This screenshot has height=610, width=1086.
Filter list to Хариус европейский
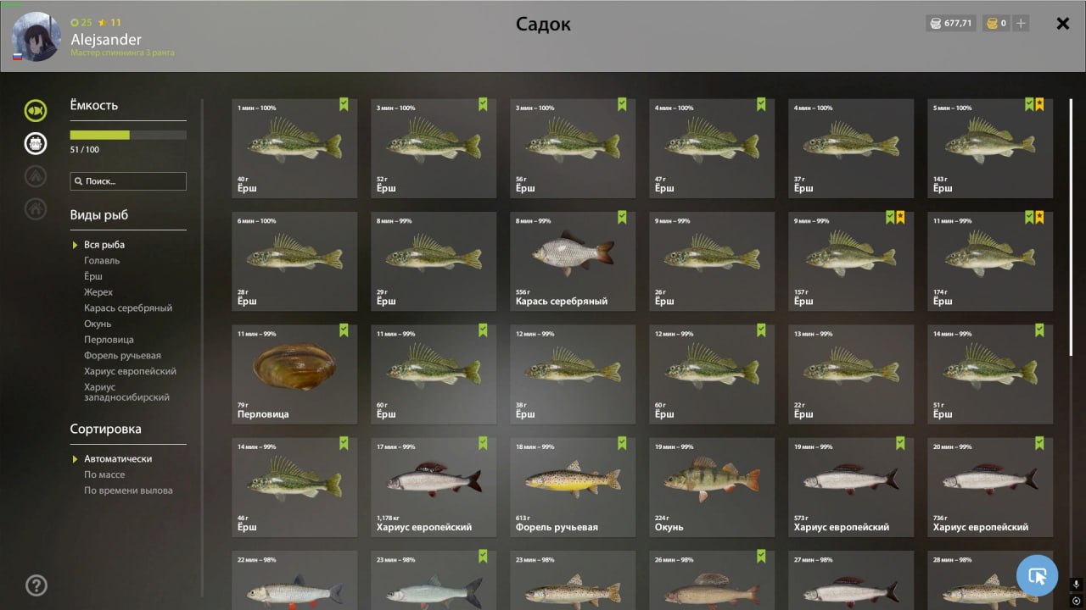pyautogui.click(x=130, y=371)
